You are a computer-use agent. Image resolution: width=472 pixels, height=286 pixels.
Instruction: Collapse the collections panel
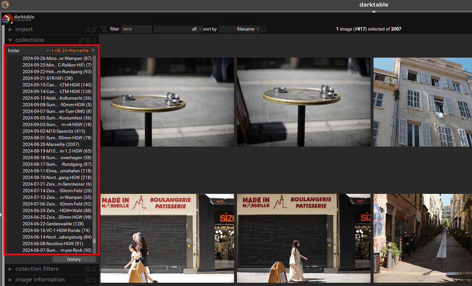10,40
